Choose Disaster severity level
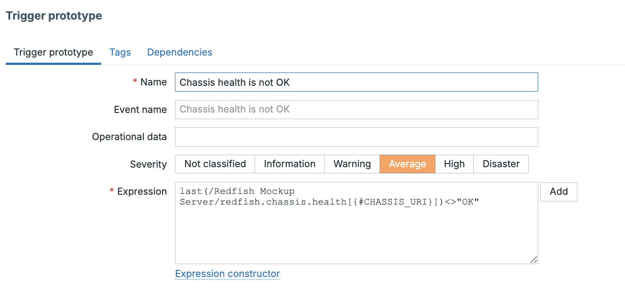The image size is (625, 289). (x=501, y=164)
